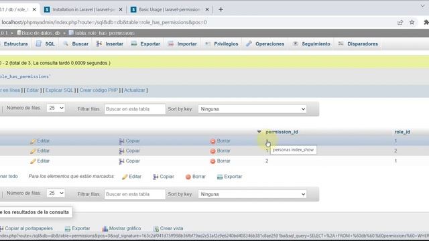Copy the first table row
This screenshot has height=241, width=429.
(129, 141)
